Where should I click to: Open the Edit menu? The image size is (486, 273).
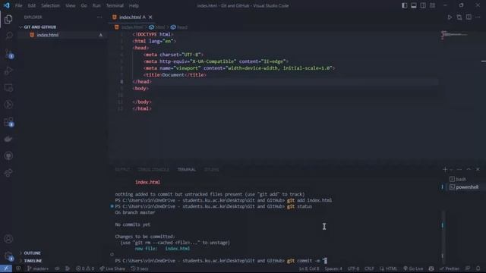(x=32, y=5)
